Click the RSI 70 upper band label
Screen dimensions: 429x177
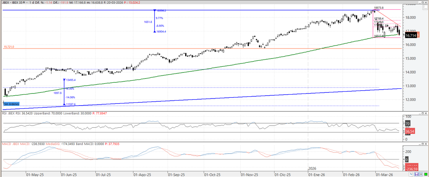408,123
